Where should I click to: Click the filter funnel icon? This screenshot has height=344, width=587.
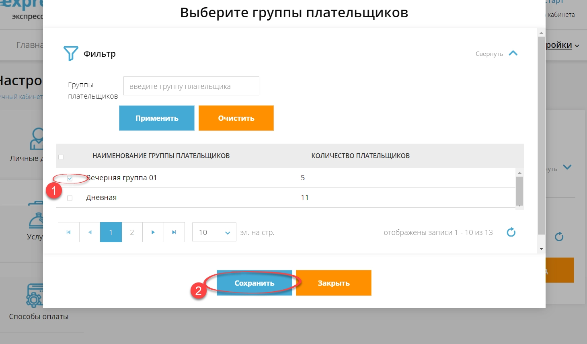pyautogui.click(x=71, y=54)
